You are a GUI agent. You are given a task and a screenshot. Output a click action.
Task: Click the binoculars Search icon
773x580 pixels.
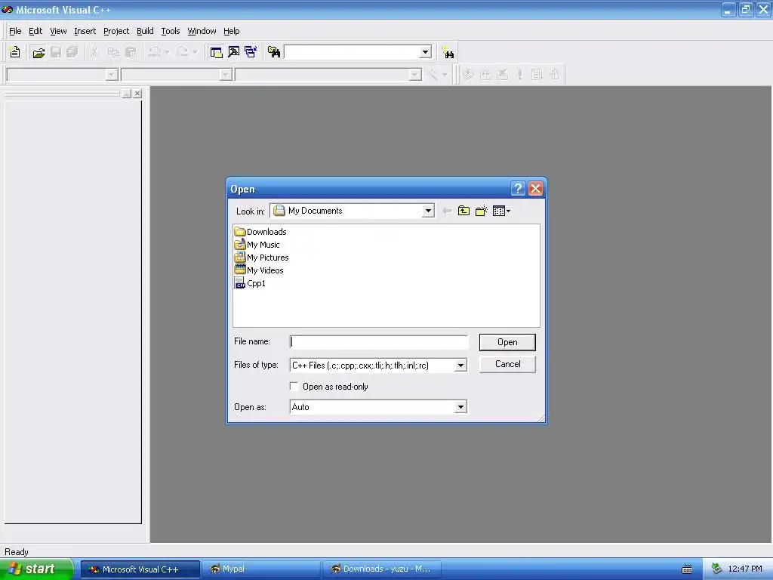[448, 52]
